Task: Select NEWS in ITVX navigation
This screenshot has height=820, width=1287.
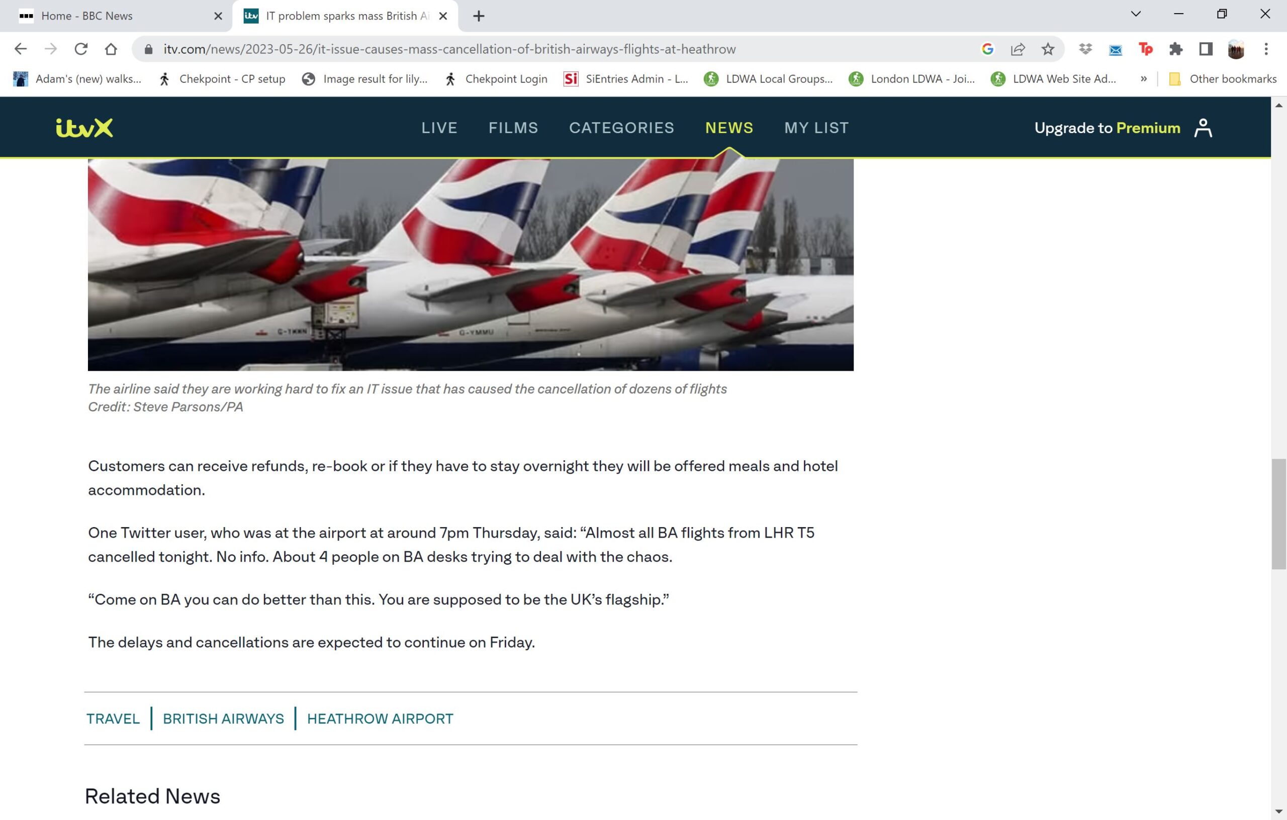Action: click(x=729, y=128)
